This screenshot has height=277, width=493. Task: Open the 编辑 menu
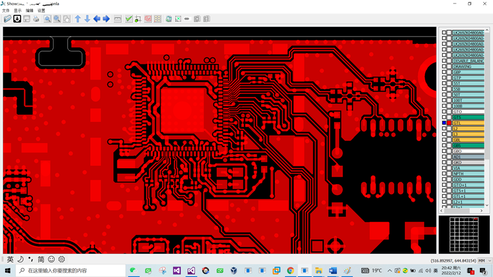pos(30,10)
